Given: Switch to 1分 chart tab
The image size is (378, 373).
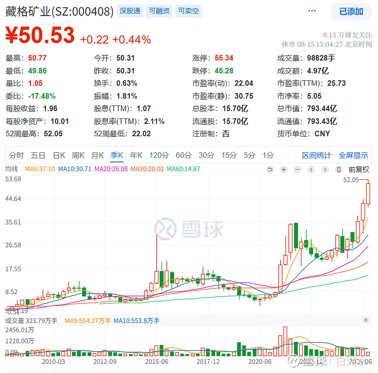Looking at the screenshot, I should click(x=268, y=155).
